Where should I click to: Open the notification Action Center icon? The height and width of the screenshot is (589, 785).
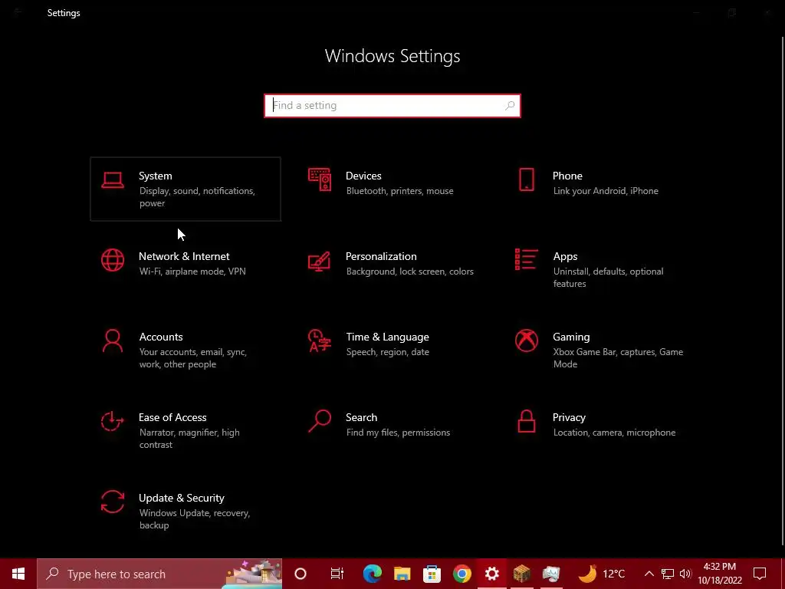pyautogui.click(x=760, y=574)
